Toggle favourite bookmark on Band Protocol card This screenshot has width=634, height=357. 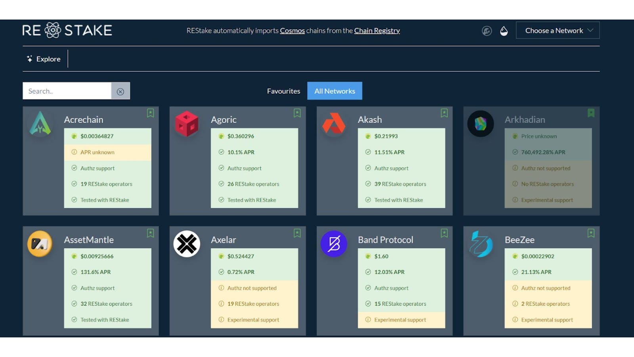pyautogui.click(x=444, y=233)
